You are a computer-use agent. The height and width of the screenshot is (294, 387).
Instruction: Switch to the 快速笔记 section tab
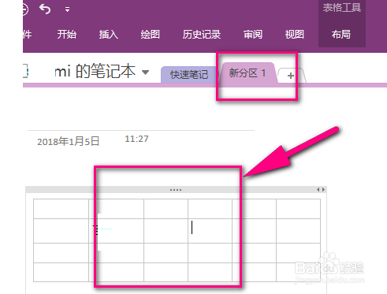tap(188, 75)
